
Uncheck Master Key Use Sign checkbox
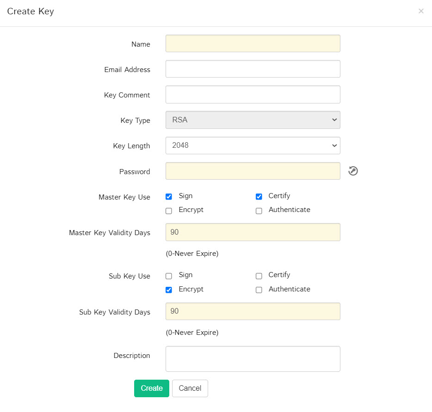coord(169,197)
